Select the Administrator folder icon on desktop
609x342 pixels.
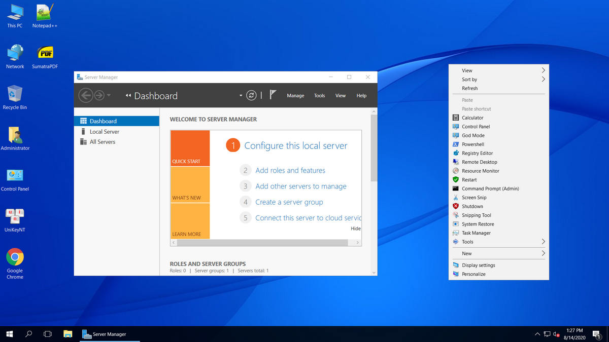[x=15, y=138]
